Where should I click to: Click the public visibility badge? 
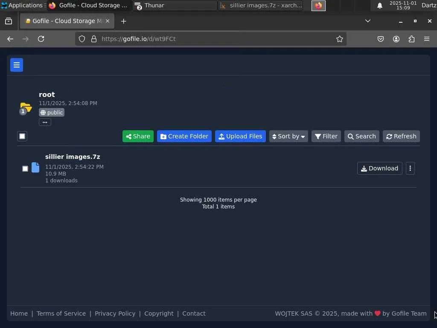[52, 112]
